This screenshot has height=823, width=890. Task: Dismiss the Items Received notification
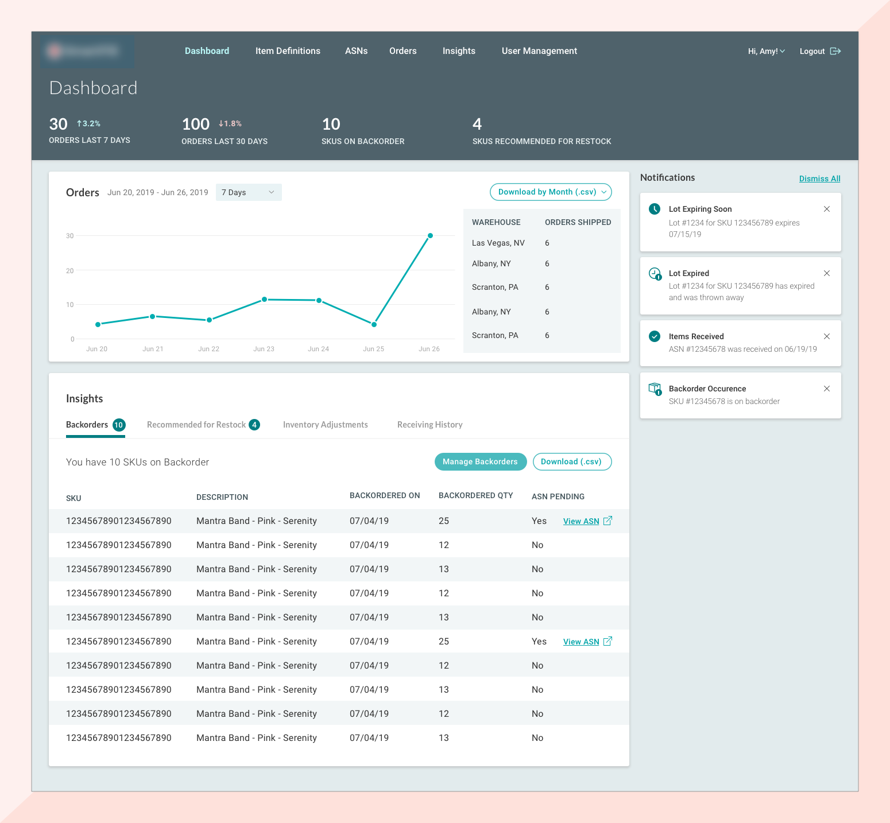pos(827,336)
